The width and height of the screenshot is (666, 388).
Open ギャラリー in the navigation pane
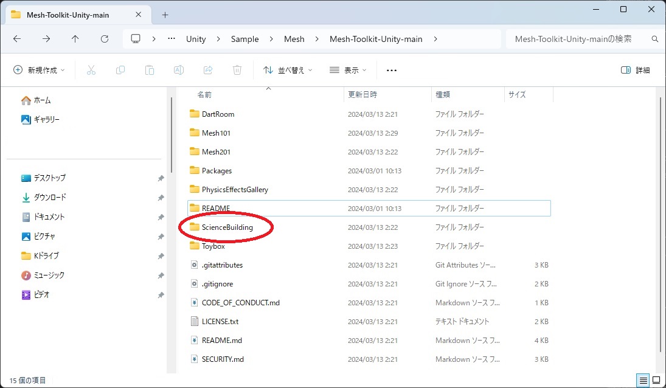(40, 120)
